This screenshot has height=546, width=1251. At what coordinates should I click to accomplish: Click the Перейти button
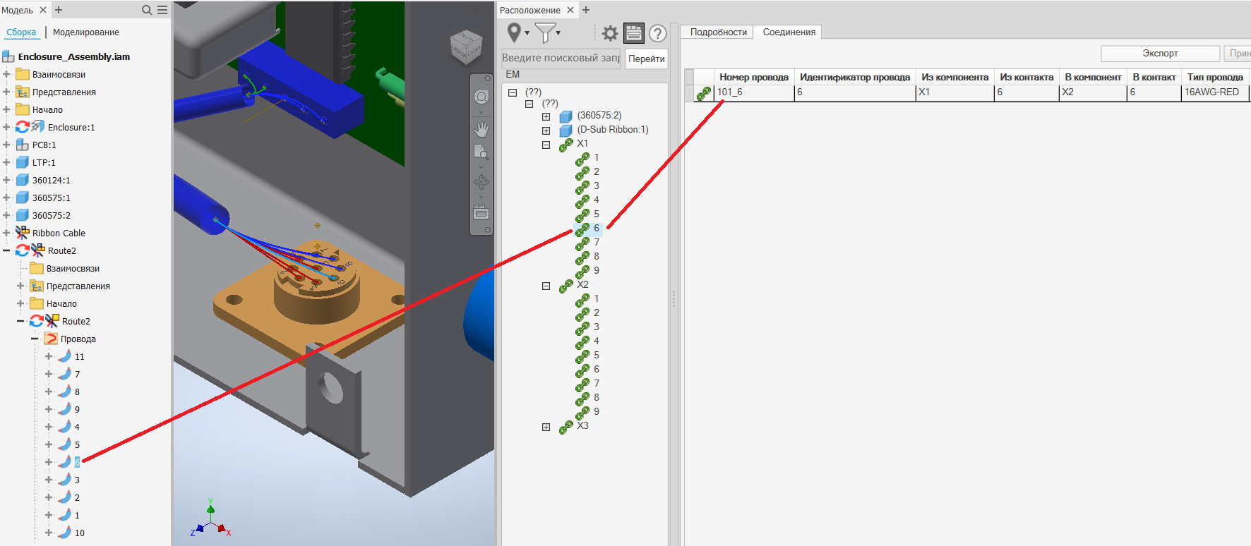click(x=647, y=59)
